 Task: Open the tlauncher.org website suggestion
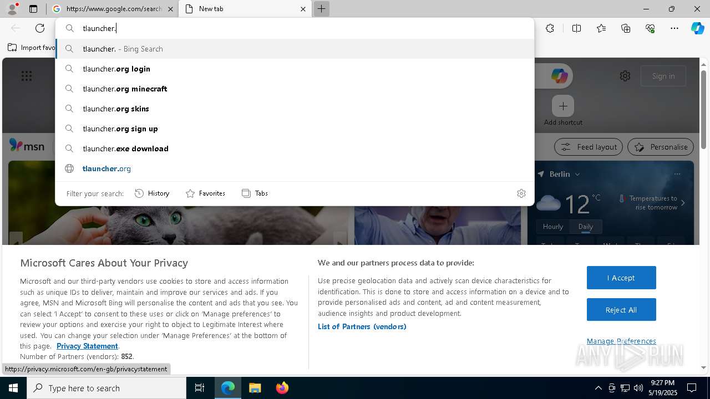(295, 168)
